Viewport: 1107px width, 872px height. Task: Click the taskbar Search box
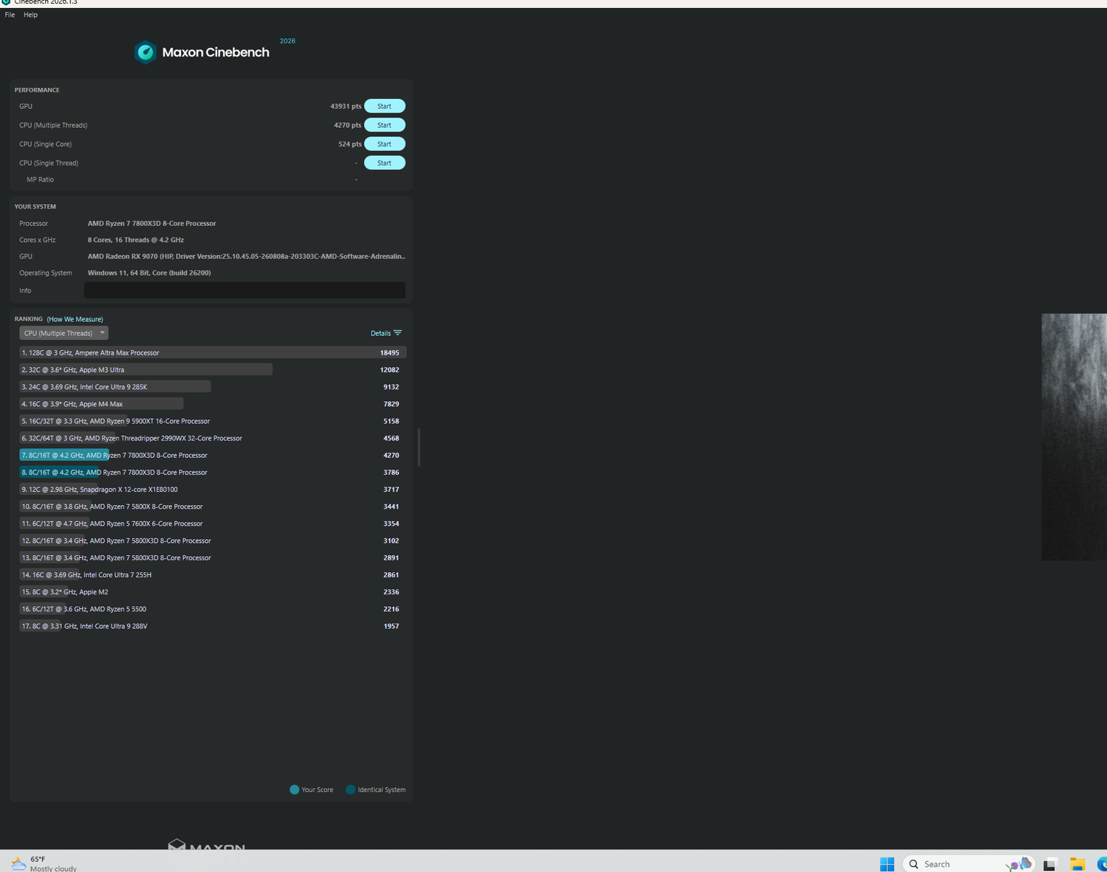coord(968,863)
